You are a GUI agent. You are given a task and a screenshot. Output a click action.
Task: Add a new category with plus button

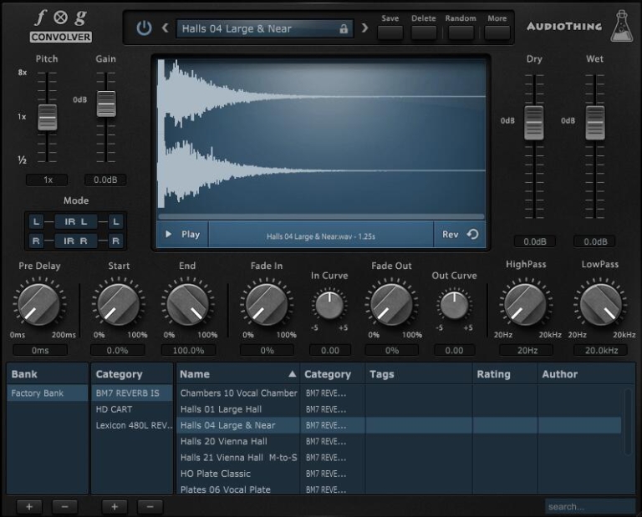115,506
